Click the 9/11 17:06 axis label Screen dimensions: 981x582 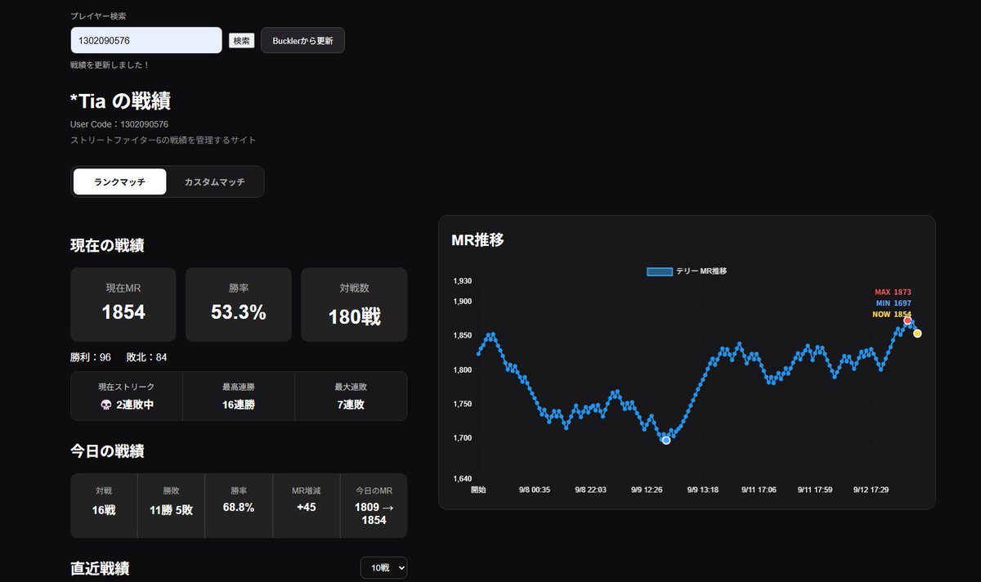pyautogui.click(x=759, y=490)
